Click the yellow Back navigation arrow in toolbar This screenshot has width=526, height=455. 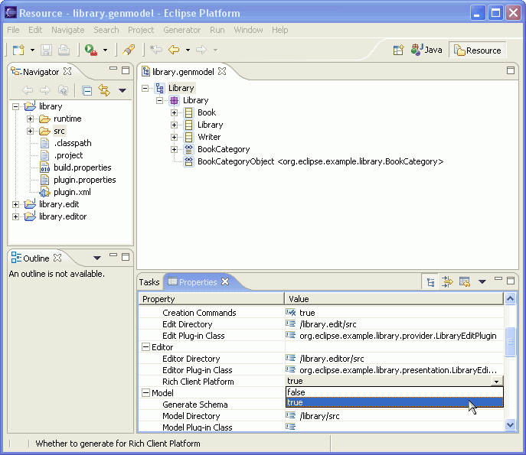[174, 50]
